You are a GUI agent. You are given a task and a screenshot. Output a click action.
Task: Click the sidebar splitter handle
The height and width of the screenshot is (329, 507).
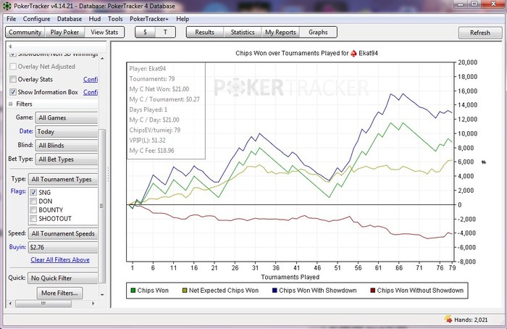coord(109,175)
